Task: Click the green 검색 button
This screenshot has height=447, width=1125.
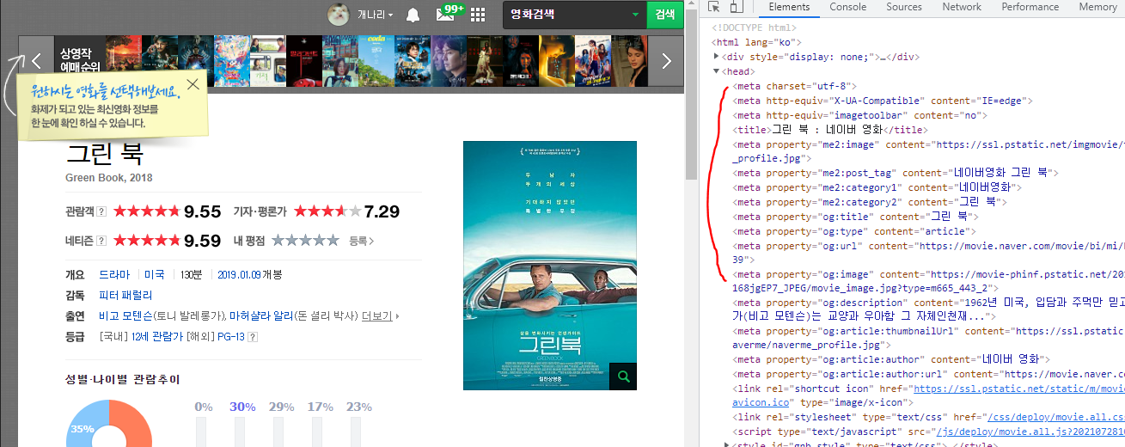Action: tap(665, 15)
